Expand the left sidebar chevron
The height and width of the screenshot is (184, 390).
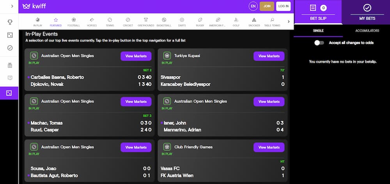[12, 6]
